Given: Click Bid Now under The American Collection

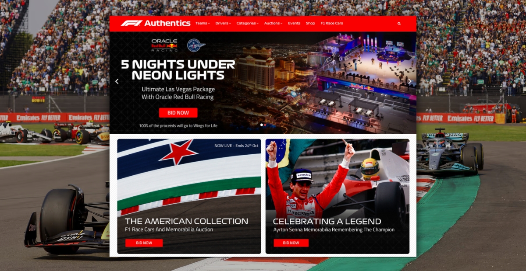Looking at the screenshot, I should coord(144,243).
